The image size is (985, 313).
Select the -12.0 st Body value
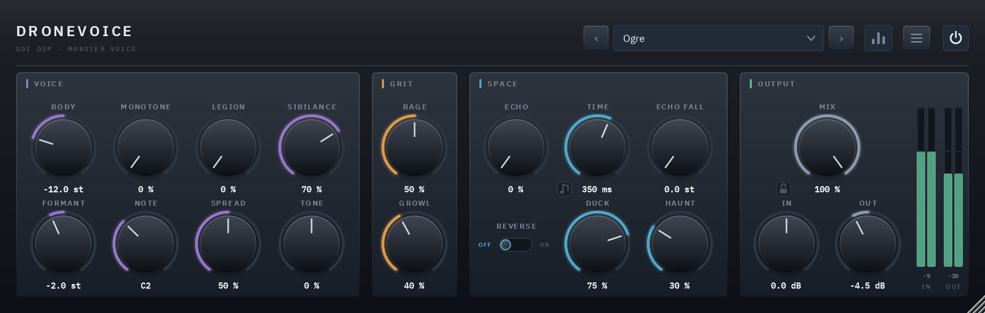click(x=63, y=190)
